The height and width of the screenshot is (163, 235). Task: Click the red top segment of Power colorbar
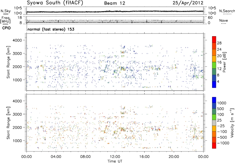[214, 39]
